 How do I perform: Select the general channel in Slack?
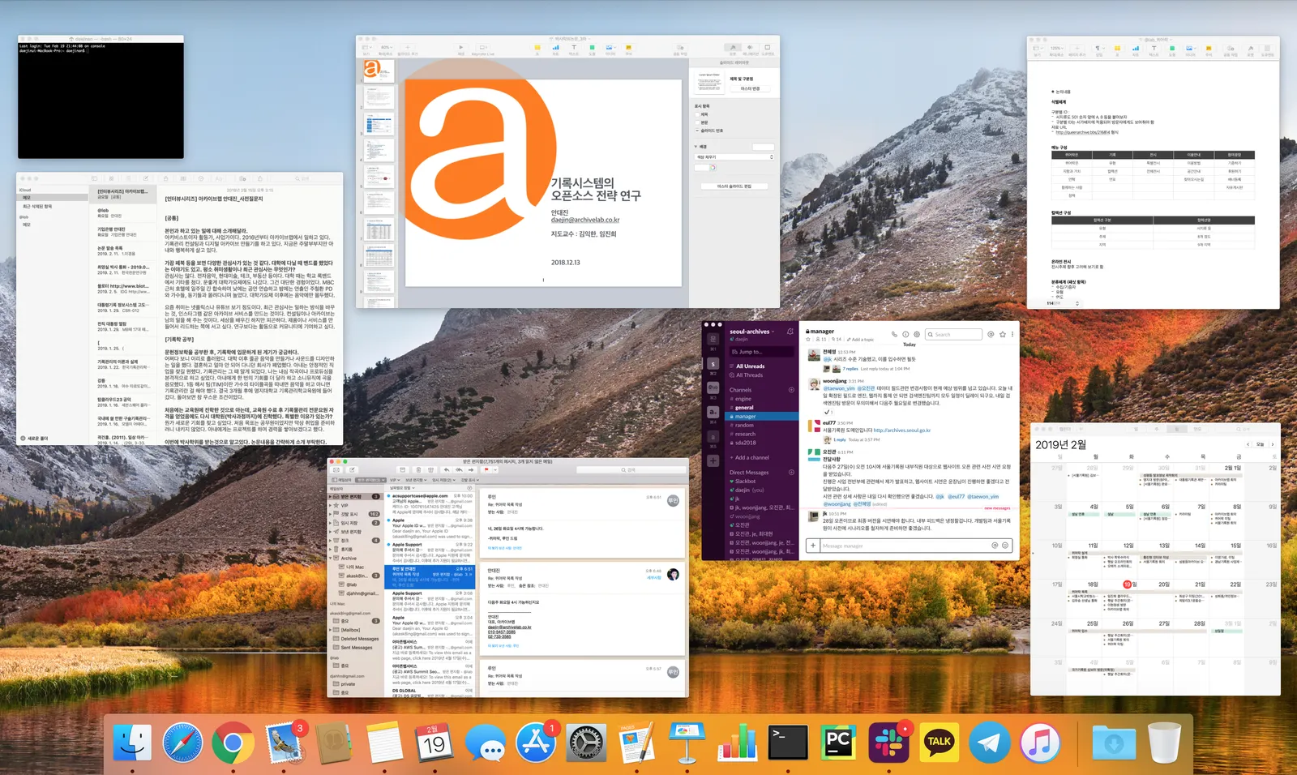click(x=744, y=408)
